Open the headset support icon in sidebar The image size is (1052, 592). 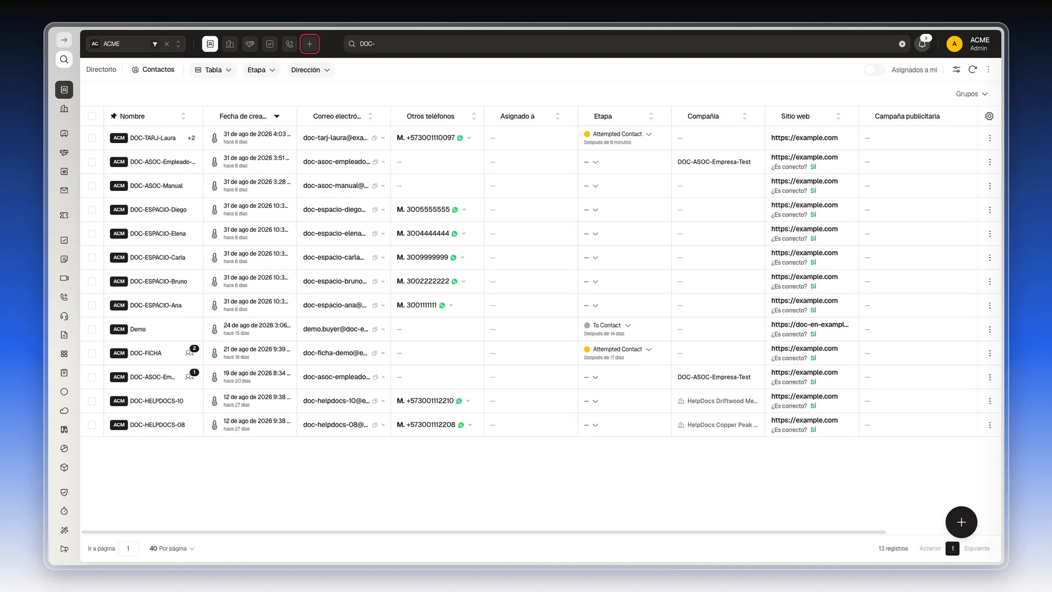tap(64, 316)
